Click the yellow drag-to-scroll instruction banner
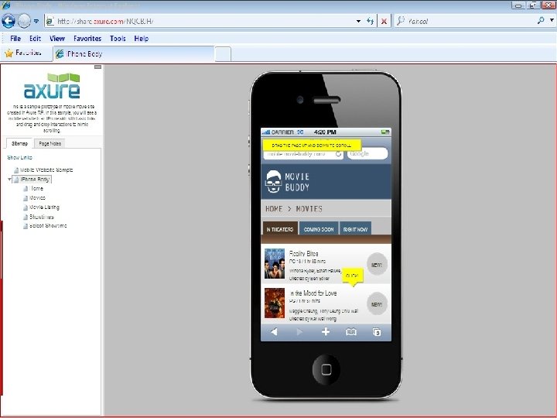The image size is (557, 418). point(312,145)
